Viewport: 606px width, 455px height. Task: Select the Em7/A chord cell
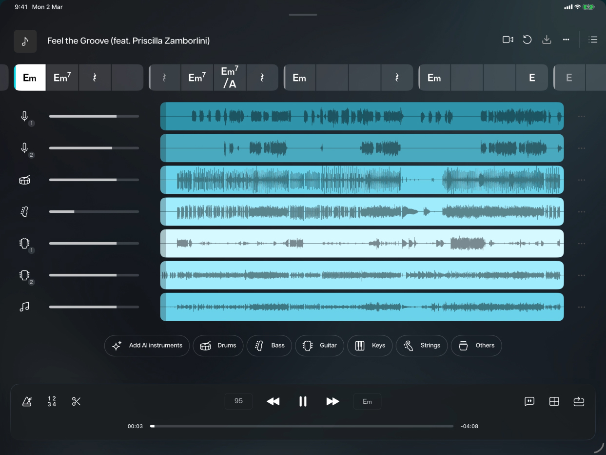click(x=230, y=77)
